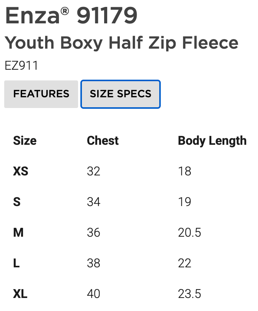Select the SIZE SPECS tab
The image size is (258, 311).
[121, 94]
